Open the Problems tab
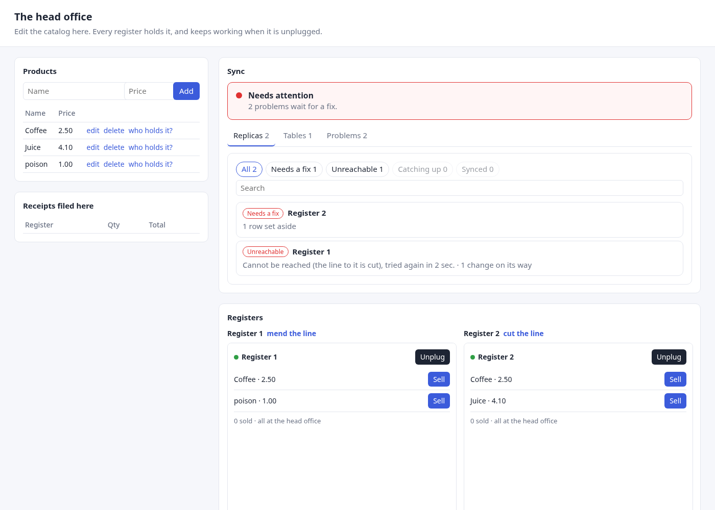Screen dimensions: 715x510 [x=347, y=136]
